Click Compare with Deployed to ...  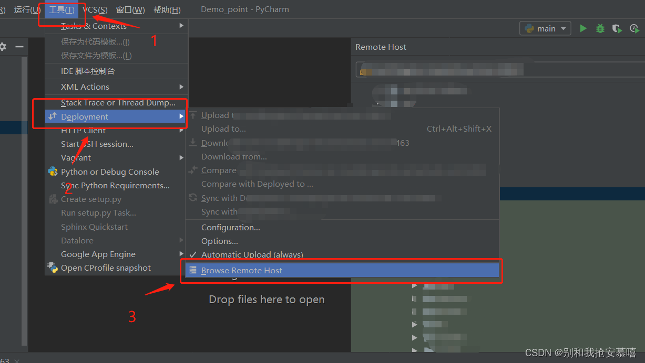342,184
